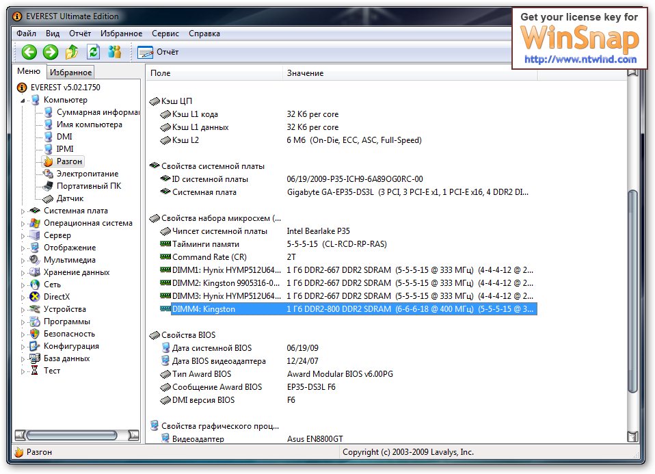655x474 pixels.
Task: Open the Избранное menu in menu bar
Action: coord(121,34)
